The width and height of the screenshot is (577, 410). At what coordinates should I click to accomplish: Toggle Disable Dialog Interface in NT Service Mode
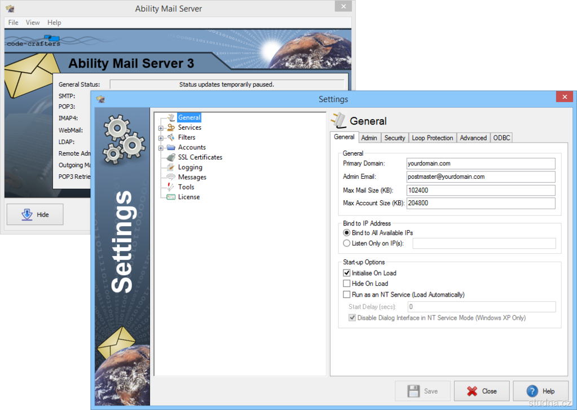[x=352, y=318]
